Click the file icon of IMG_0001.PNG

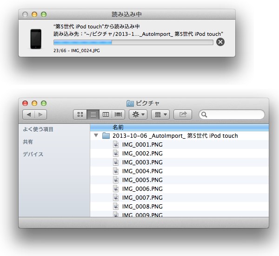tap(116, 144)
